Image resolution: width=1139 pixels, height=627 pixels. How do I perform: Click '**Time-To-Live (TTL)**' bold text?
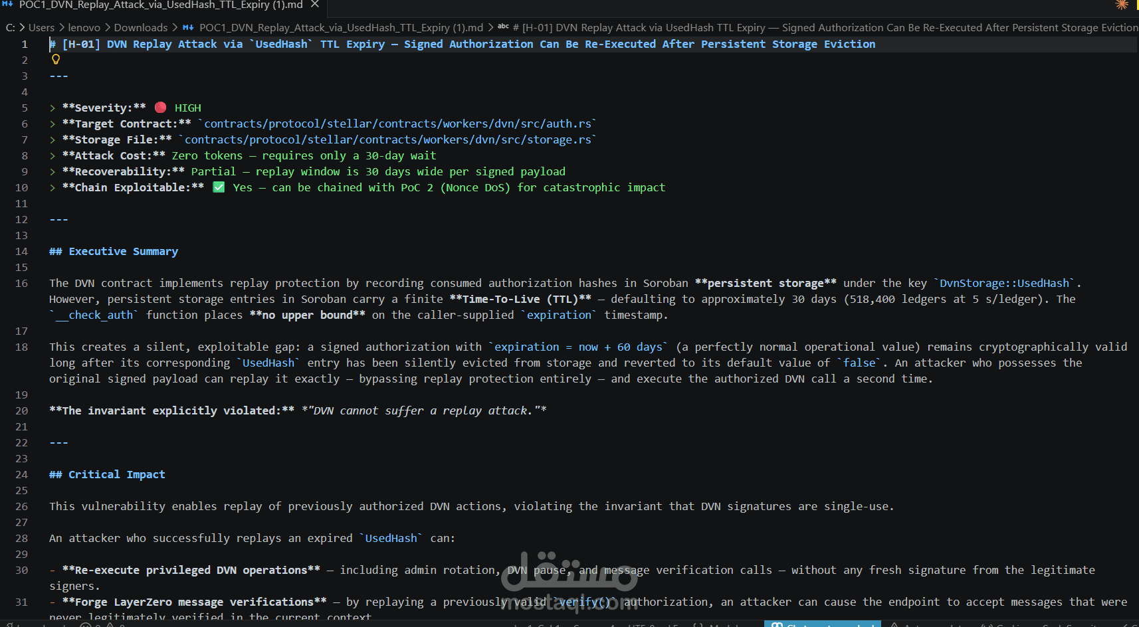tap(520, 299)
